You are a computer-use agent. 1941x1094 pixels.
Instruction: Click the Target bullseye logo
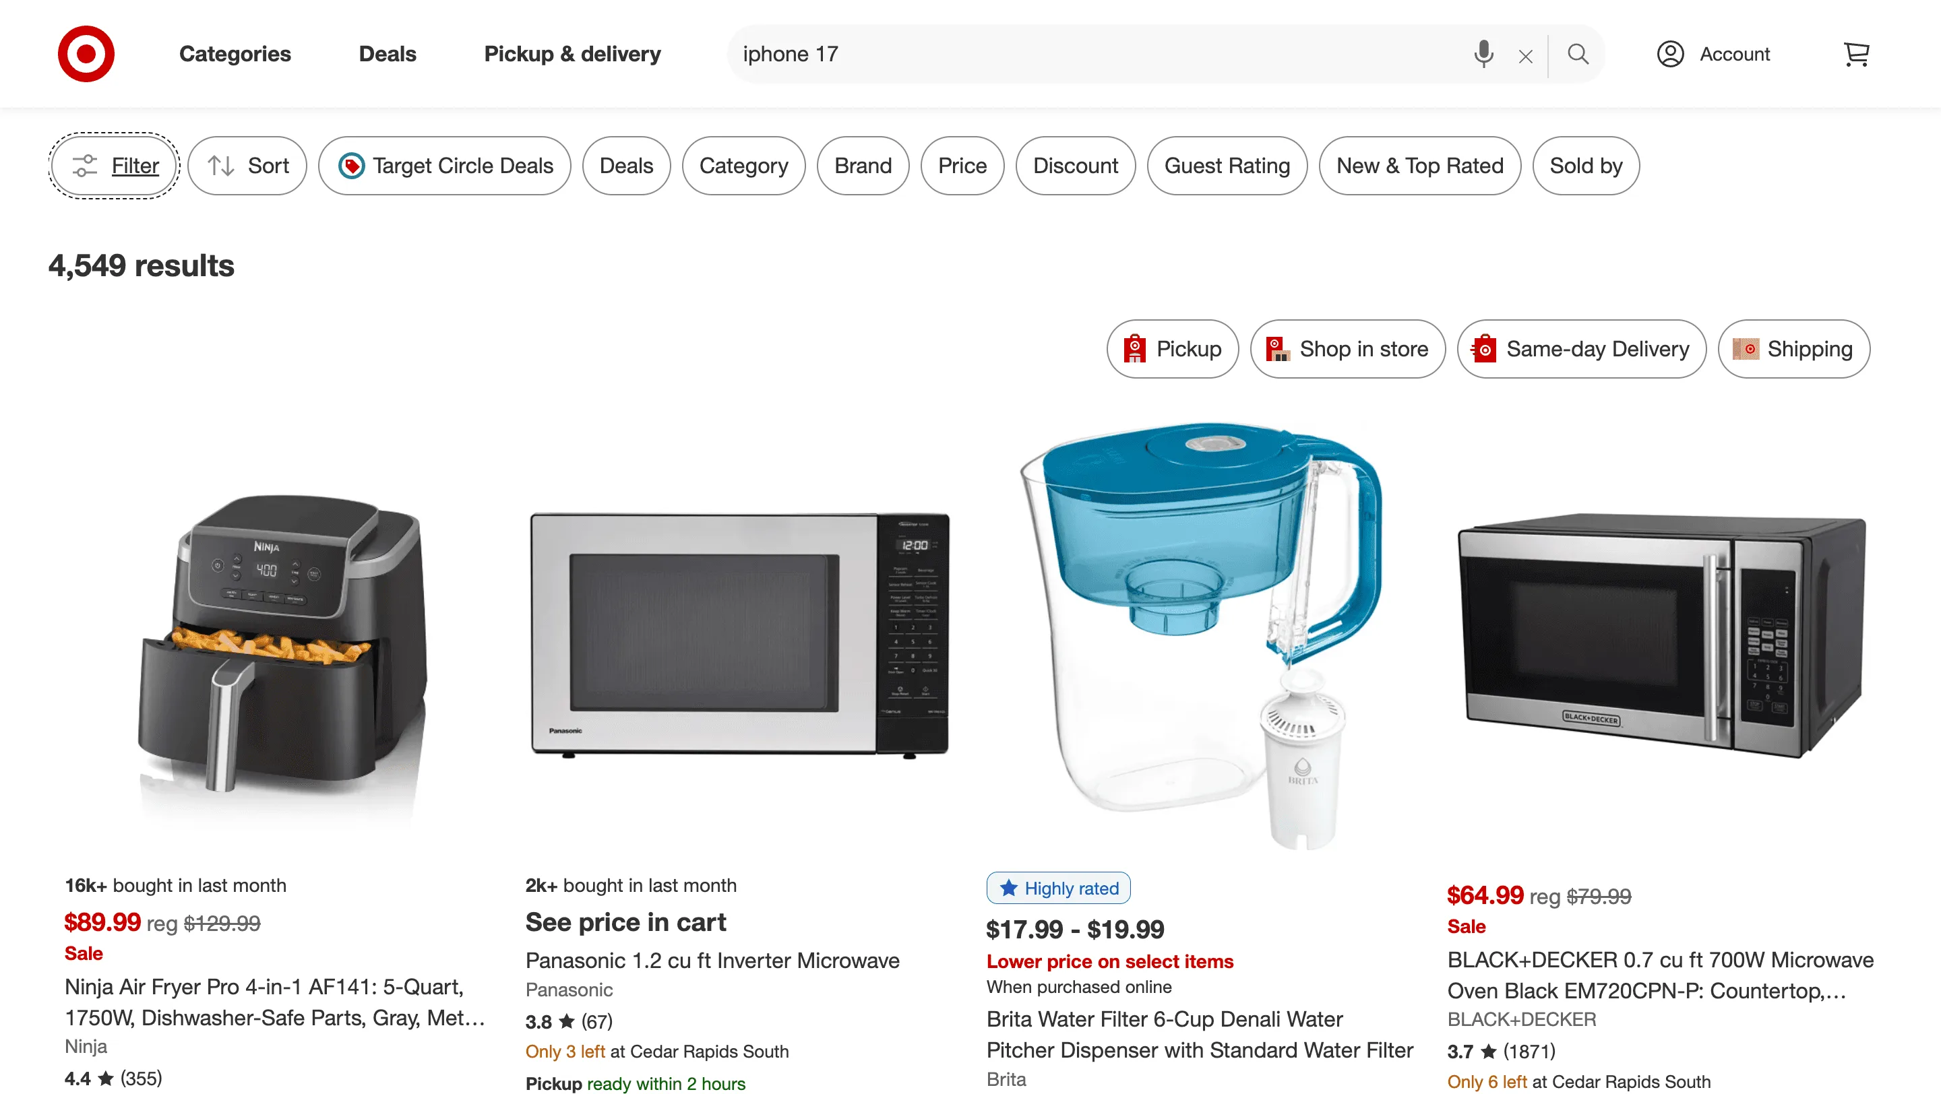pos(86,53)
